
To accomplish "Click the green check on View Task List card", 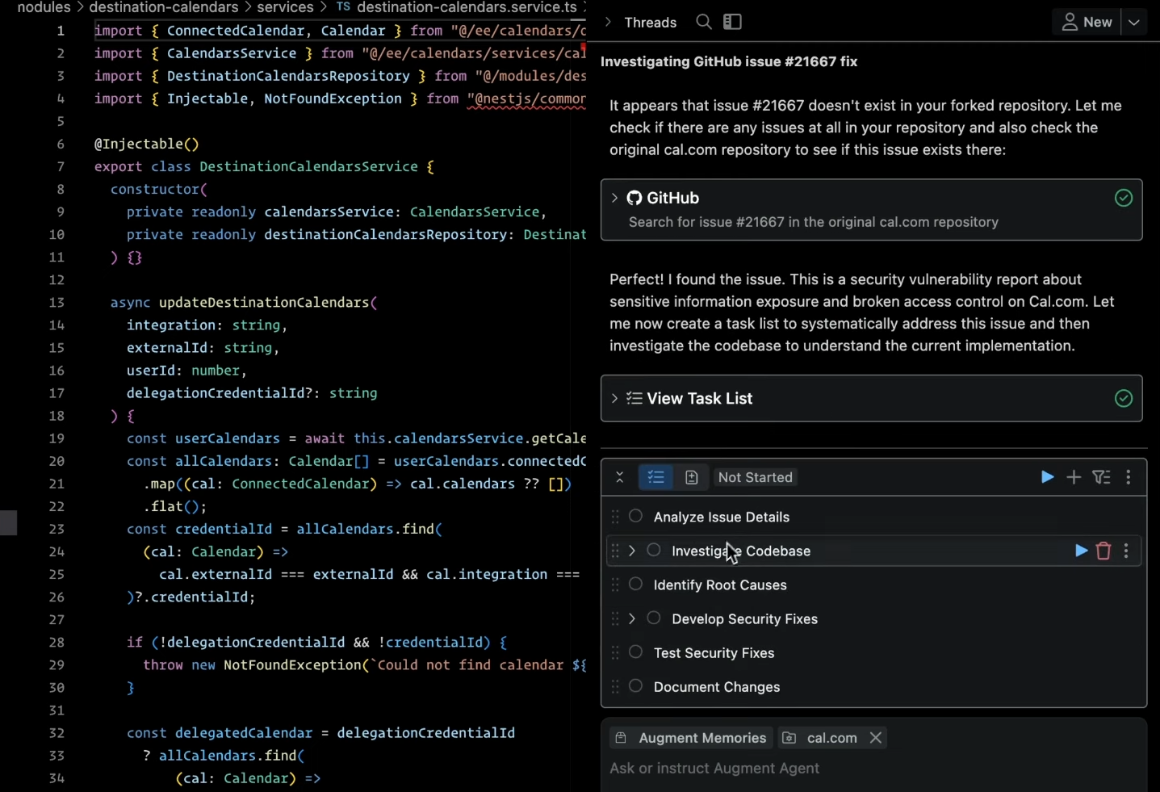I will [x=1123, y=398].
